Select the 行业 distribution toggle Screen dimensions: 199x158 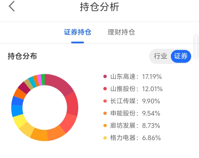(x=160, y=56)
